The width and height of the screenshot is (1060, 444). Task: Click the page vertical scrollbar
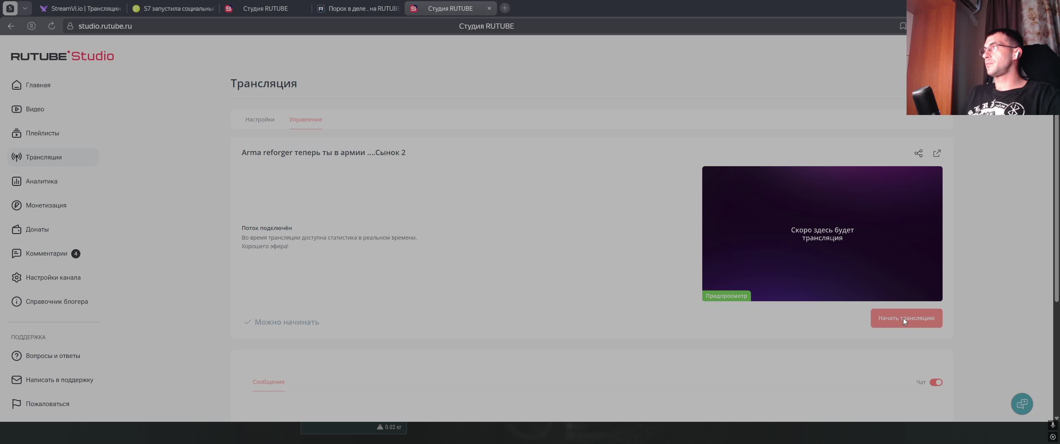pyautogui.click(x=1056, y=206)
